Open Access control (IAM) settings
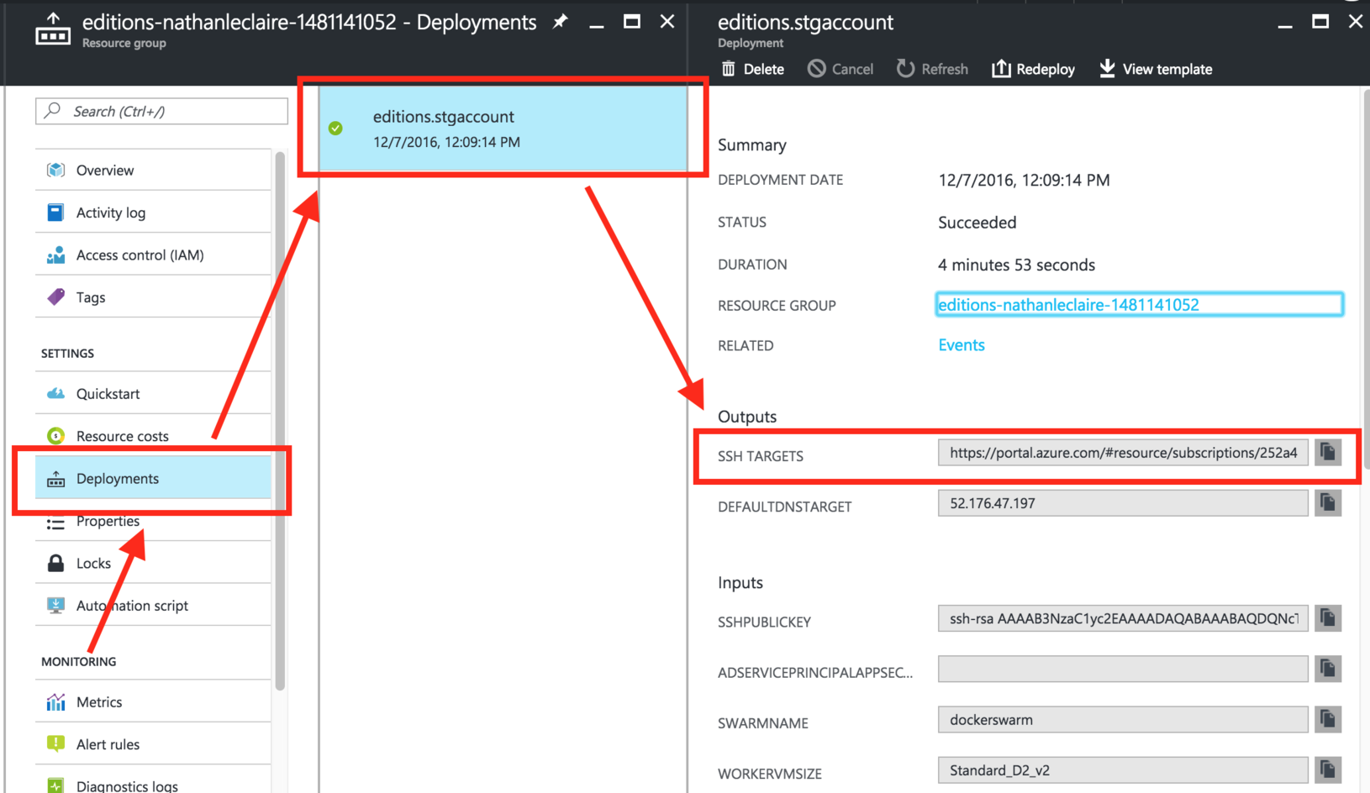 click(140, 255)
